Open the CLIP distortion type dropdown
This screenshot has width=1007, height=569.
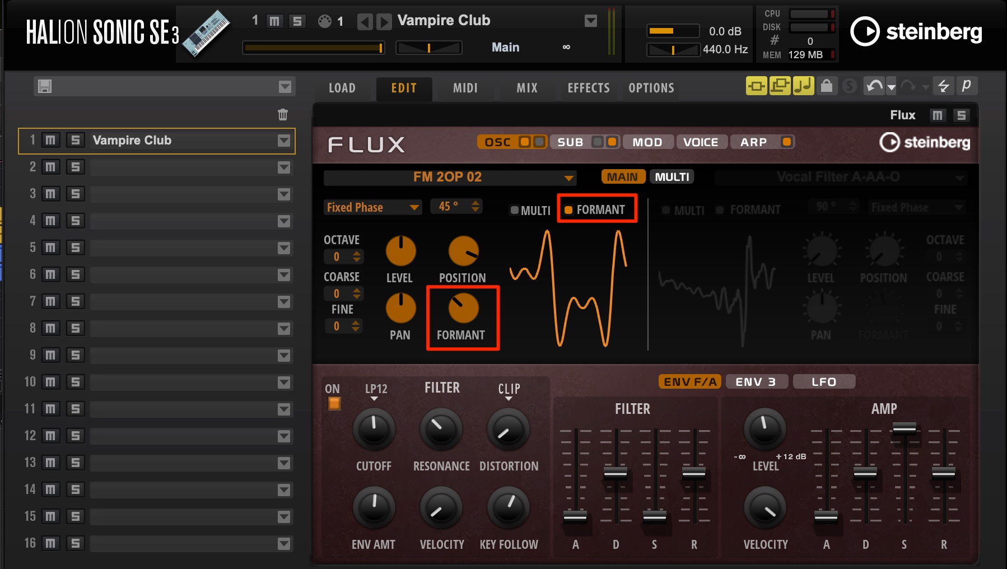click(509, 391)
